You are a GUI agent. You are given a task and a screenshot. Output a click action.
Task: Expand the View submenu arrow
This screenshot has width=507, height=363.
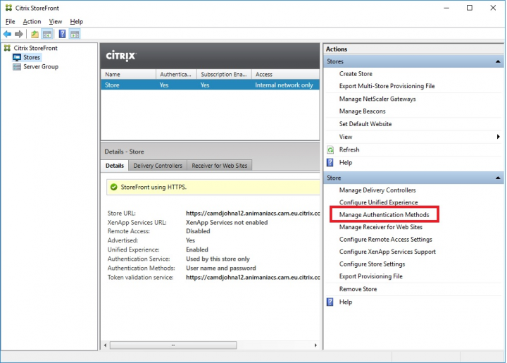click(x=499, y=137)
